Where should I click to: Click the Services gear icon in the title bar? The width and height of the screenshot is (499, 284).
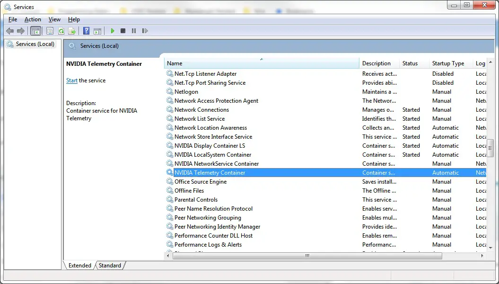point(7,7)
